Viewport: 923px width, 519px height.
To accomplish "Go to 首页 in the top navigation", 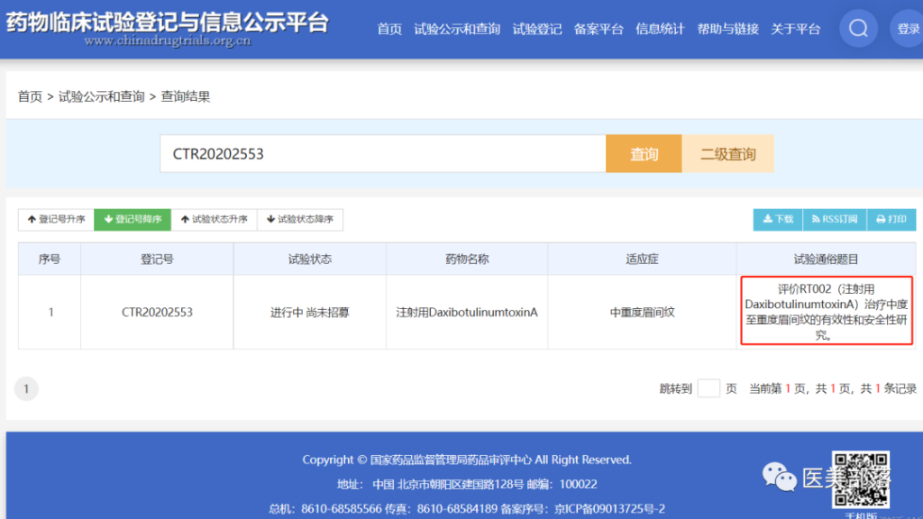I will [x=389, y=29].
